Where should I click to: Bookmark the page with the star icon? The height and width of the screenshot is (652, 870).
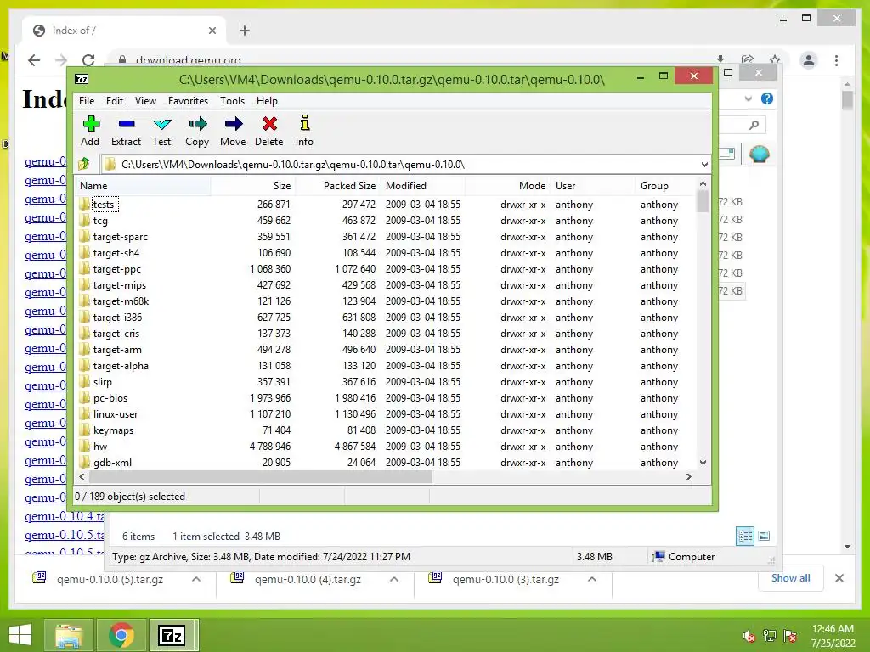(x=775, y=59)
